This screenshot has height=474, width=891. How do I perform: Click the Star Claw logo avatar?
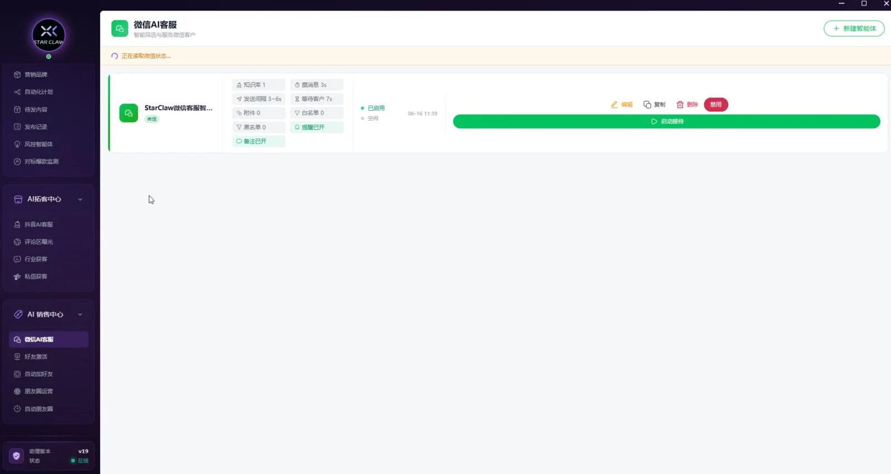point(48,35)
